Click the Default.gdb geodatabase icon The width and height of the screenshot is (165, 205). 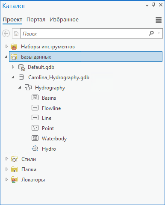[22, 67]
